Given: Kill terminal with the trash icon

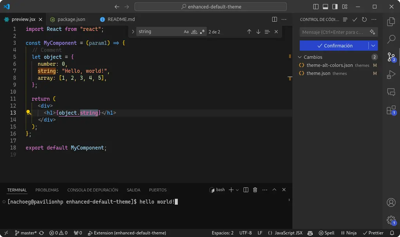Looking at the screenshot, I should (255, 190).
